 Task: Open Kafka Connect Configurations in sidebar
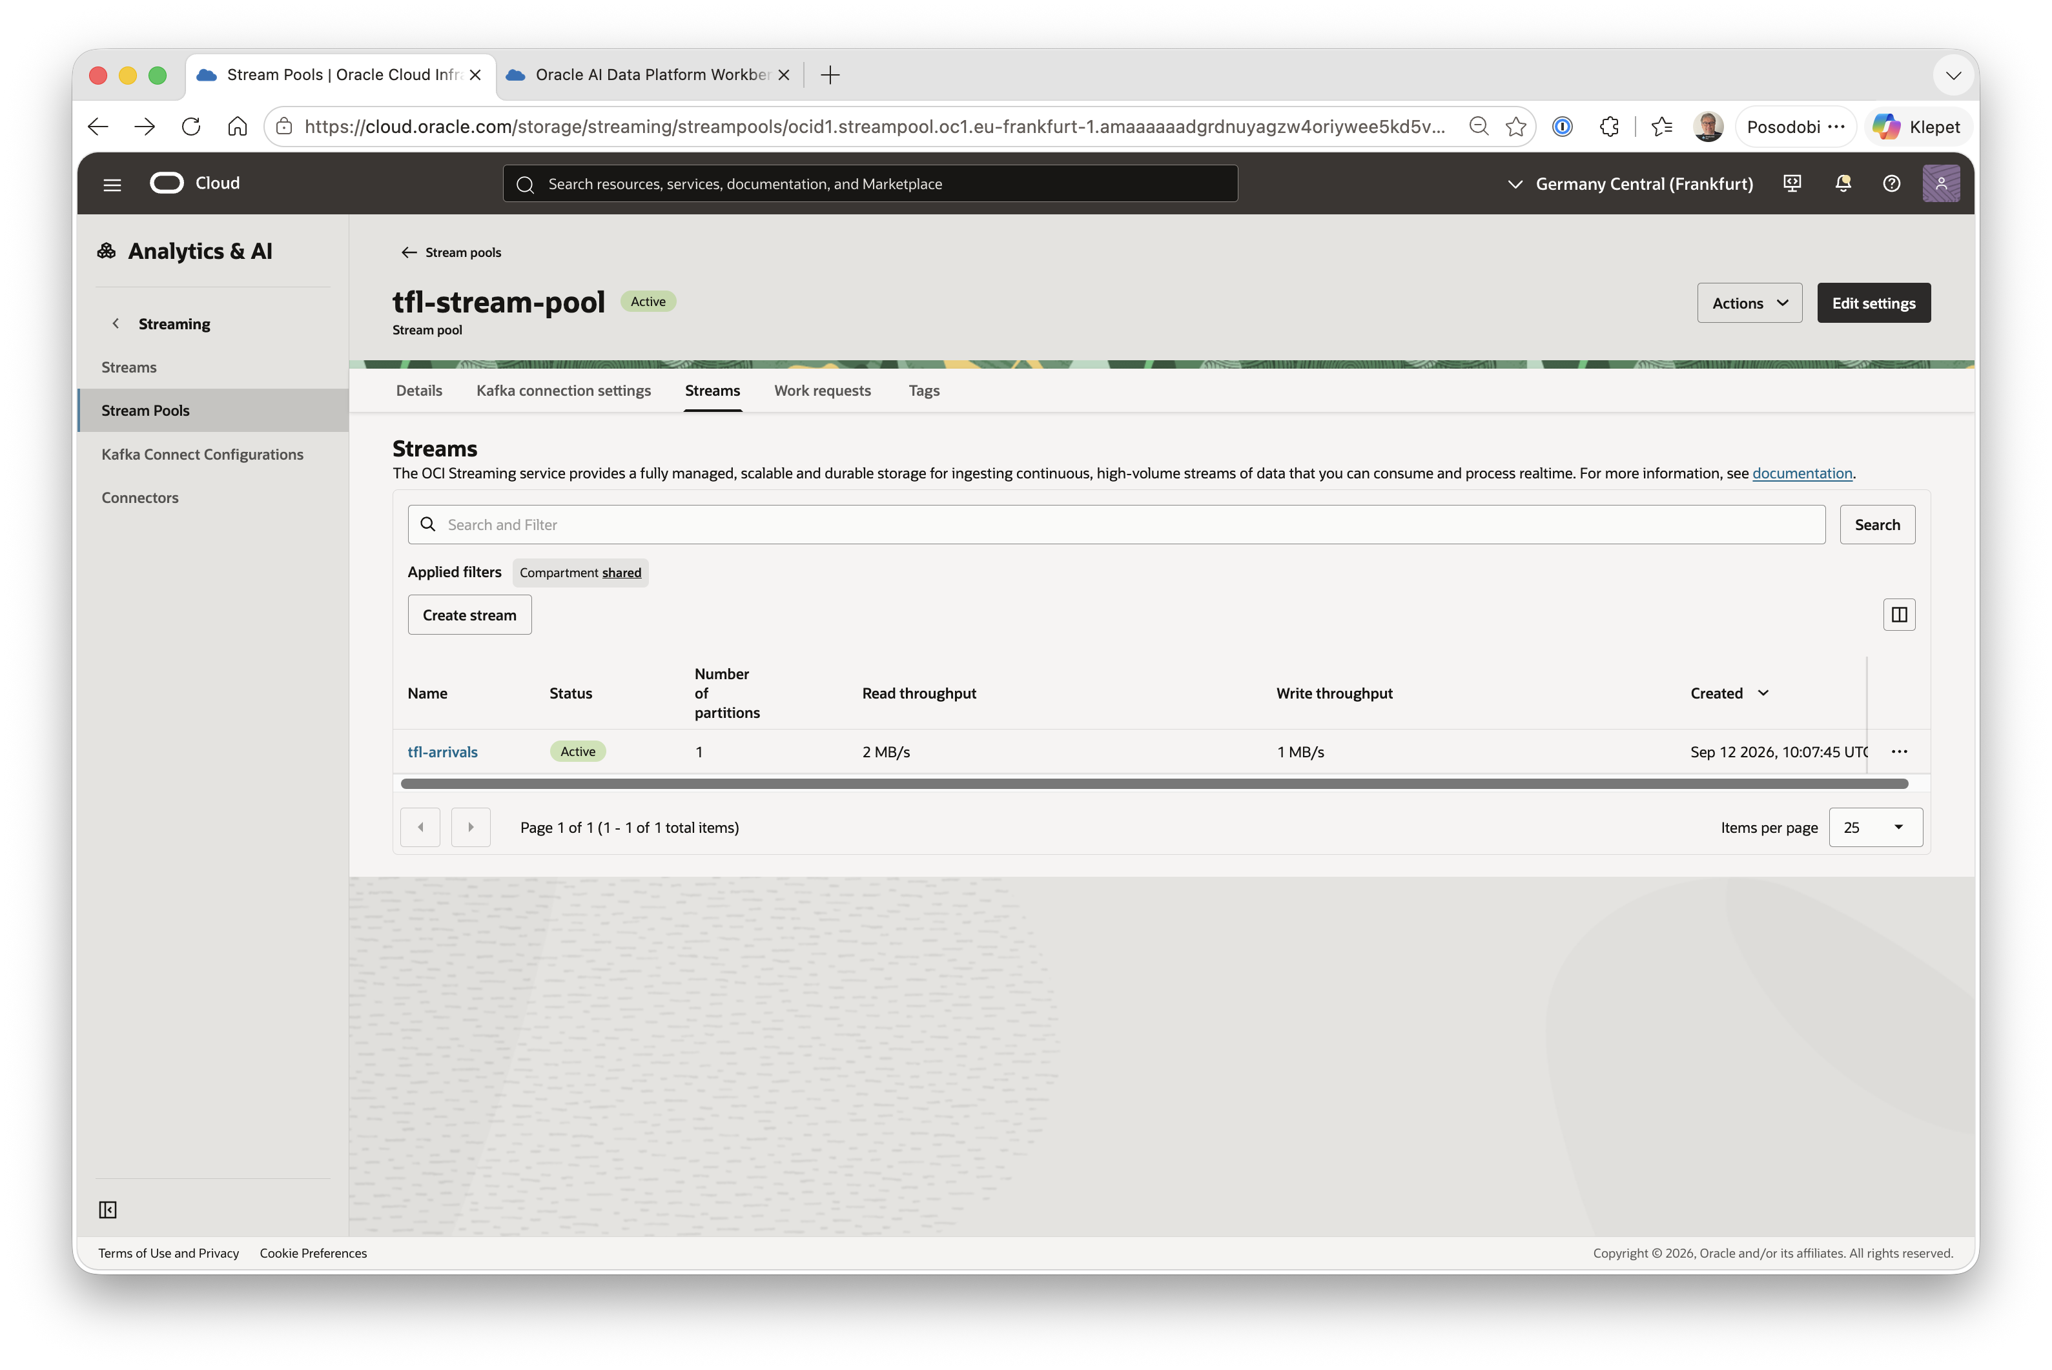(x=202, y=453)
